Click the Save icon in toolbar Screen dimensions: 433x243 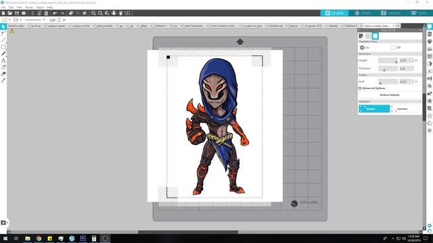17,13
